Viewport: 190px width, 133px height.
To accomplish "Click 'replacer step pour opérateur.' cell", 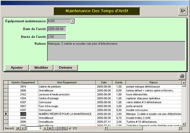I will [x=153, y=98].
